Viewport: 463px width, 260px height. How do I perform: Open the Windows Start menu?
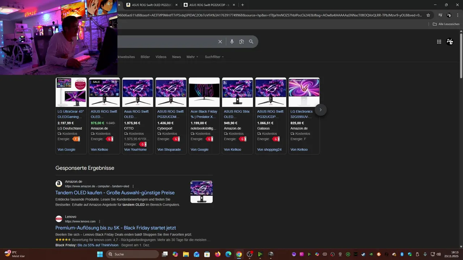[100, 254]
